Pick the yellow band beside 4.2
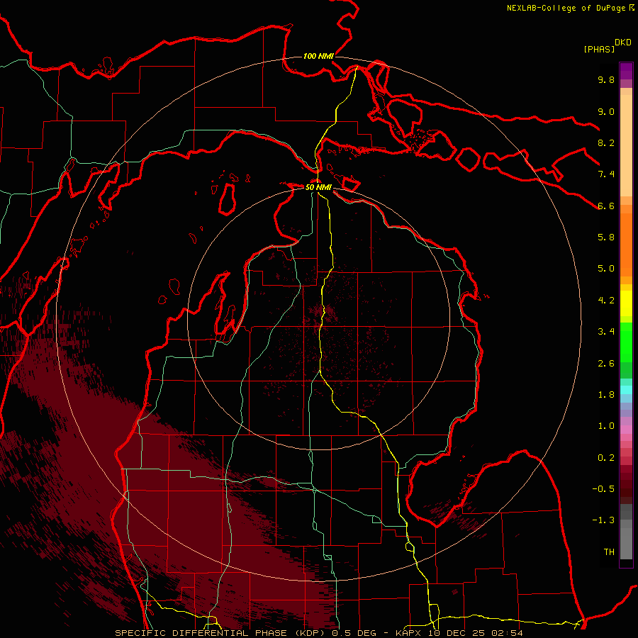638x638 pixels. (626, 303)
